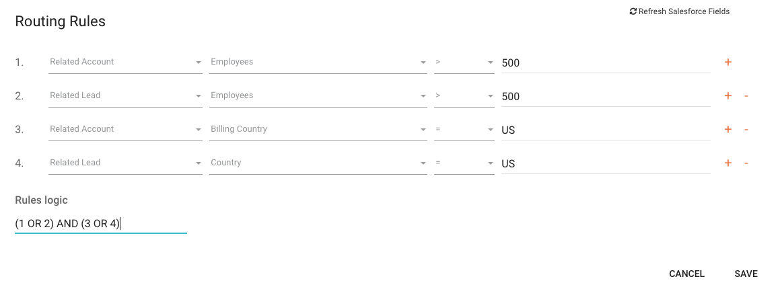The height and width of the screenshot is (285, 778).
Task: Click the CANCEL button
Action: click(x=686, y=274)
